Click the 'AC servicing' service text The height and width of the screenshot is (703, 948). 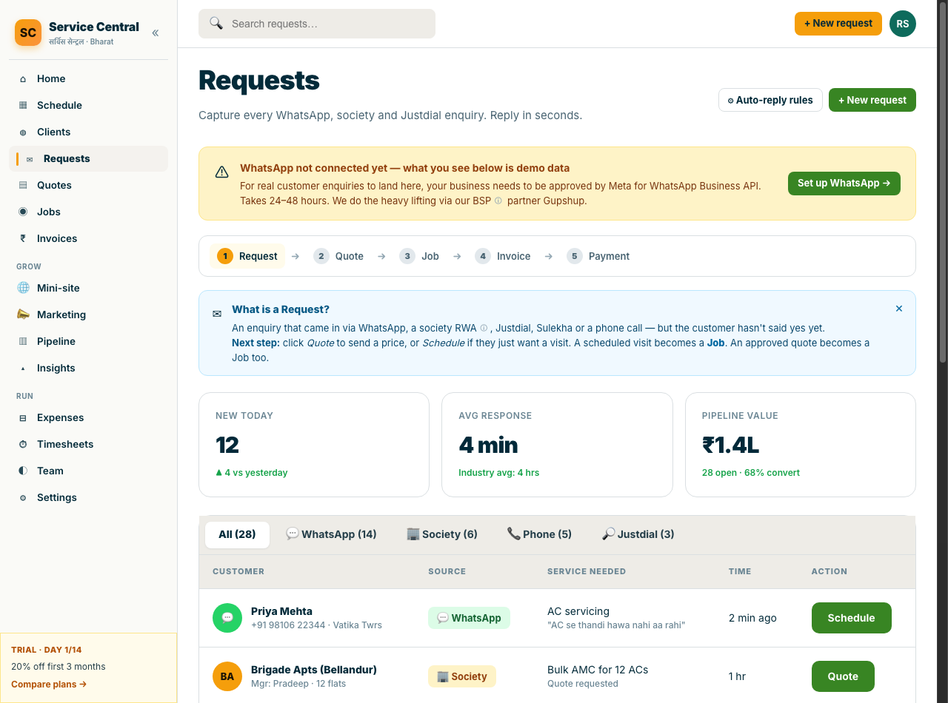coord(578,611)
